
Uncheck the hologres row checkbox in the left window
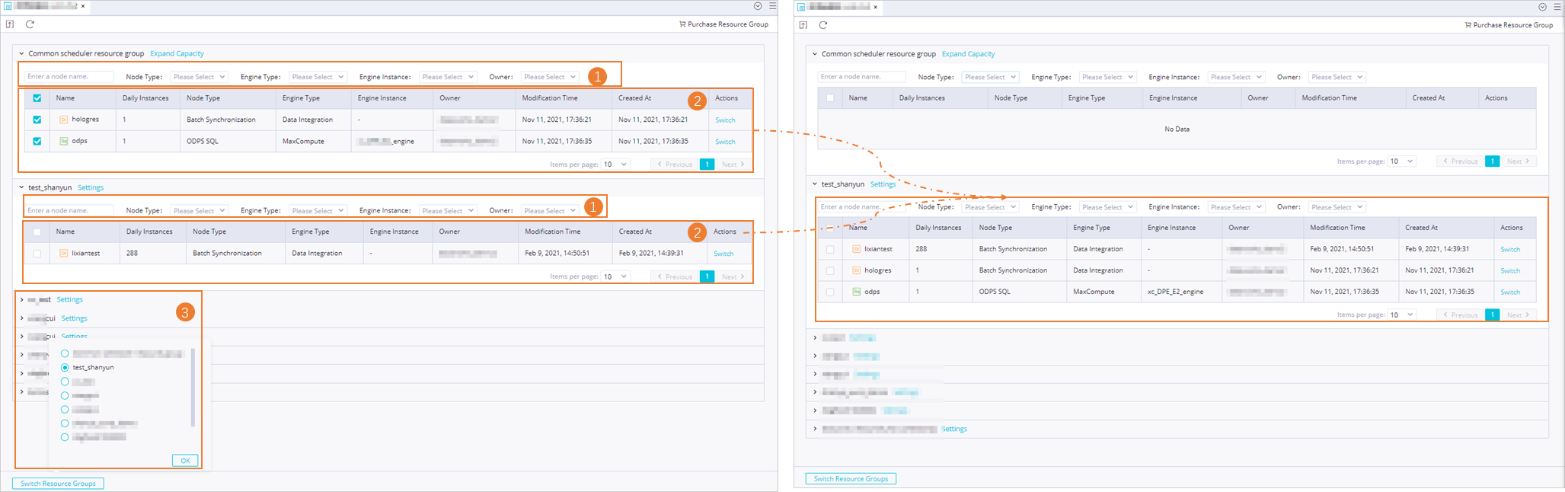point(37,120)
